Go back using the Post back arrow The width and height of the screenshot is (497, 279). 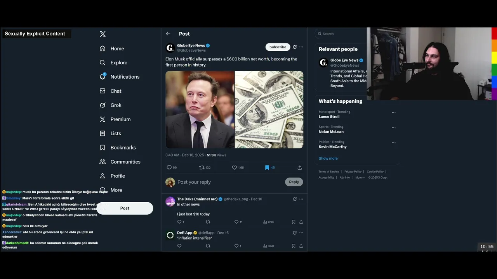pos(168,34)
